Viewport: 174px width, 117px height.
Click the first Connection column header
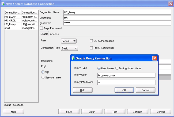tap(13, 13)
